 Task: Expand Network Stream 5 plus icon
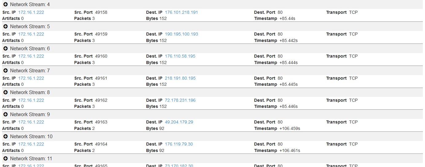[x=6, y=27]
